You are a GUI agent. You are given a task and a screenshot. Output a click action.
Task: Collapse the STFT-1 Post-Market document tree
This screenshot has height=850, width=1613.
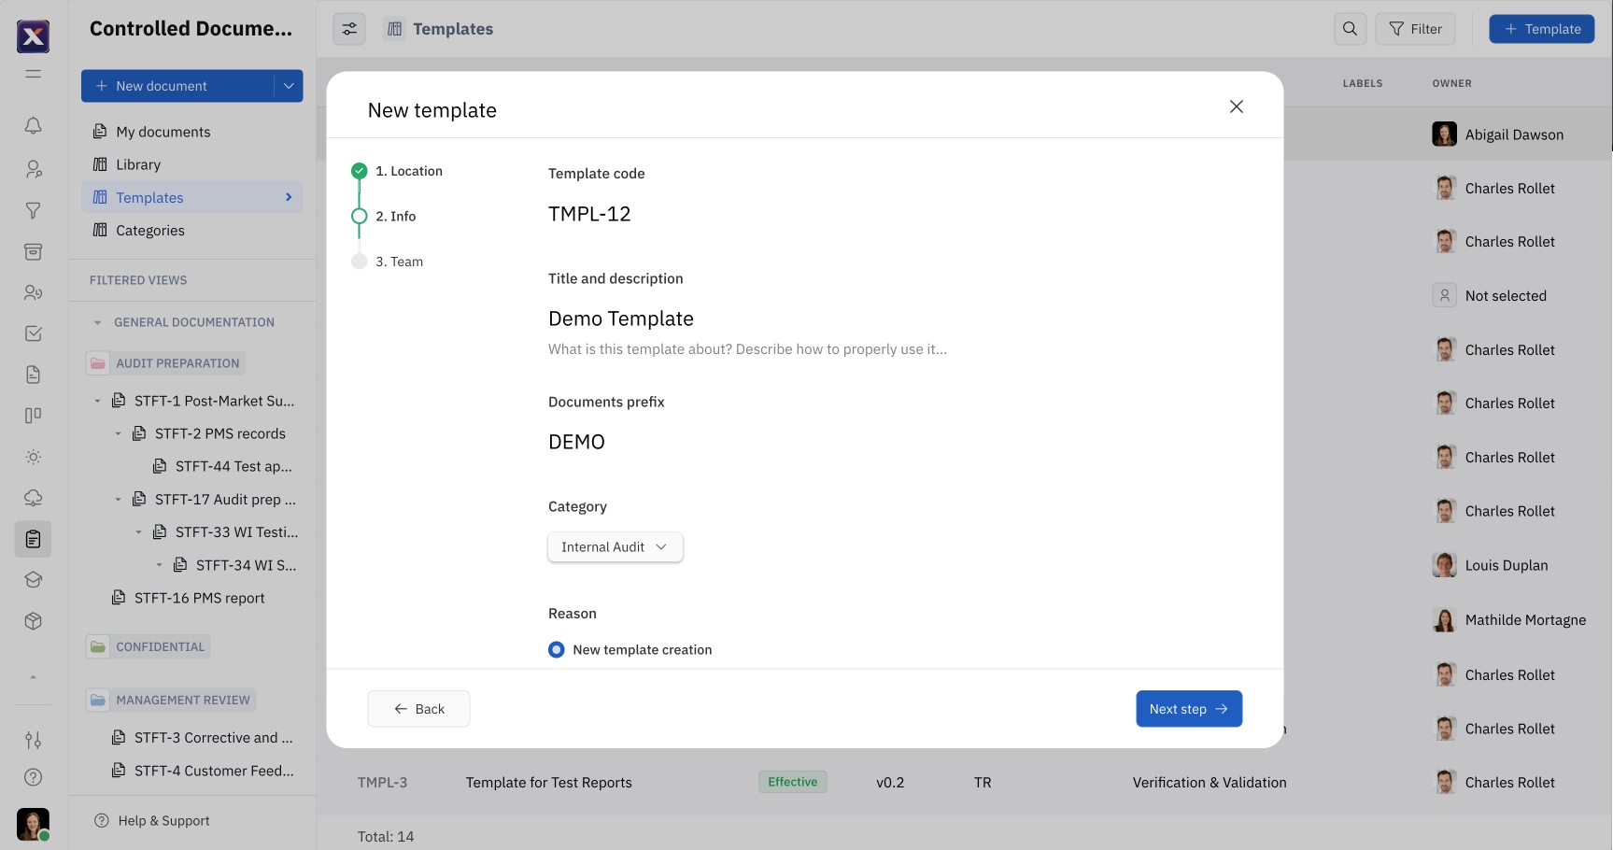(x=95, y=400)
